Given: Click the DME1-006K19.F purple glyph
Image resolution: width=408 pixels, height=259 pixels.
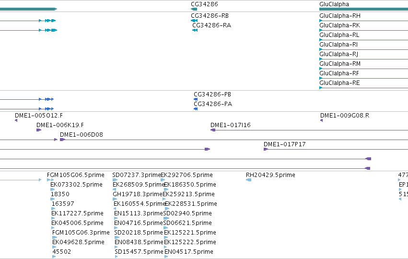Looking at the screenshot, I should pos(39,130).
